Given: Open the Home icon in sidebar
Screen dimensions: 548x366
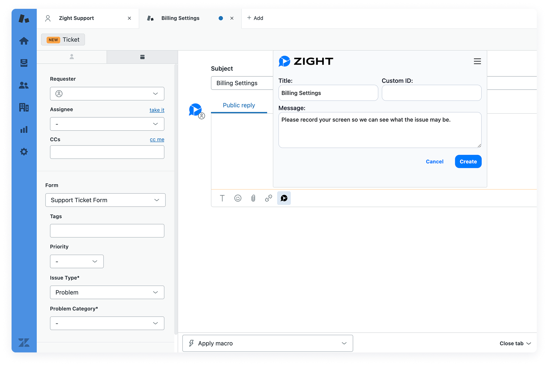Looking at the screenshot, I should click(x=24, y=41).
